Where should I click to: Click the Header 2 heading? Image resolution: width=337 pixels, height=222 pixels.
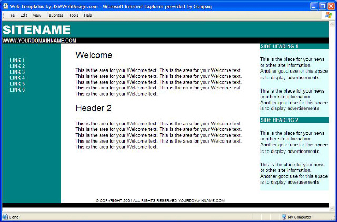(x=94, y=108)
